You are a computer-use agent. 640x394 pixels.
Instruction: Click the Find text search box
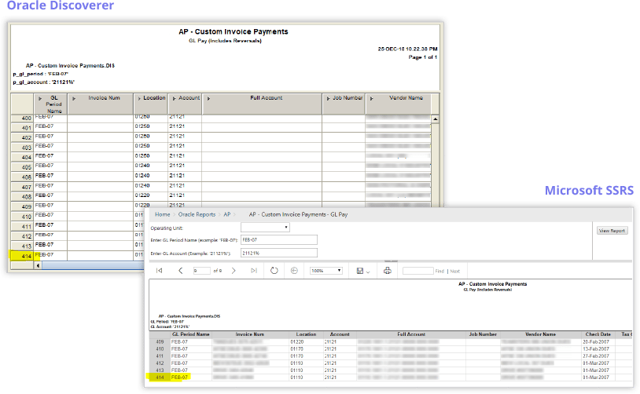[x=418, y=271]
